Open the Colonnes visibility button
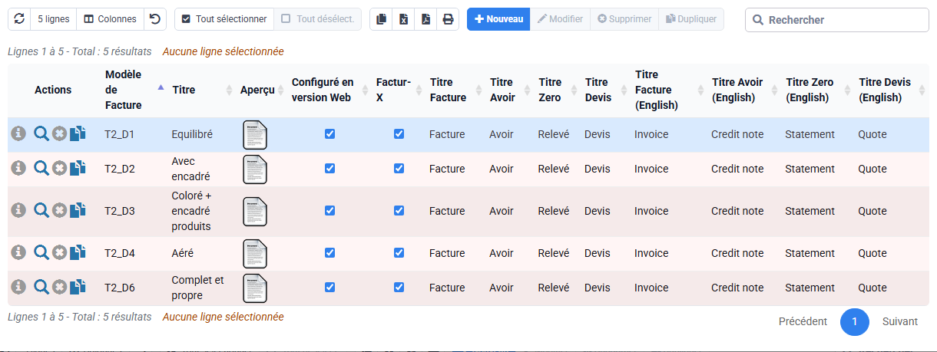Screen dimensions: 937x352 click(x=110, y=19)
